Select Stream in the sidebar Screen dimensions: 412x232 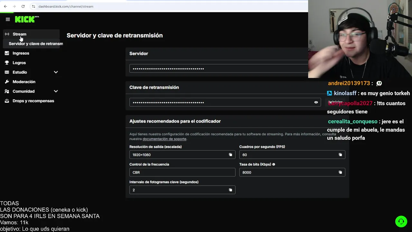pyautogui.click(x=32, y=34)
